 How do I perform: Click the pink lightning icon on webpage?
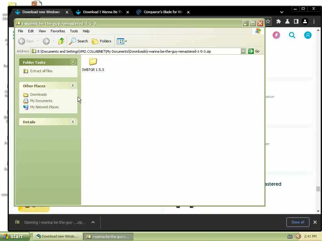(276, 35)
